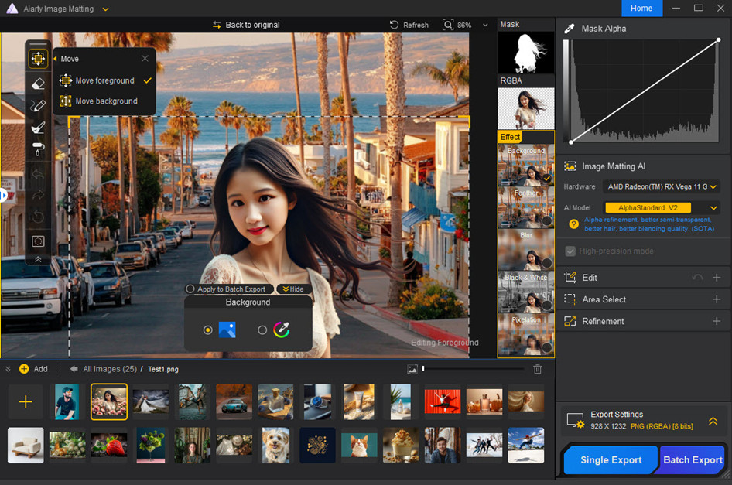Select the Brush tool in the toolbar
Screen dimensions: 732x485
(38, 105)
